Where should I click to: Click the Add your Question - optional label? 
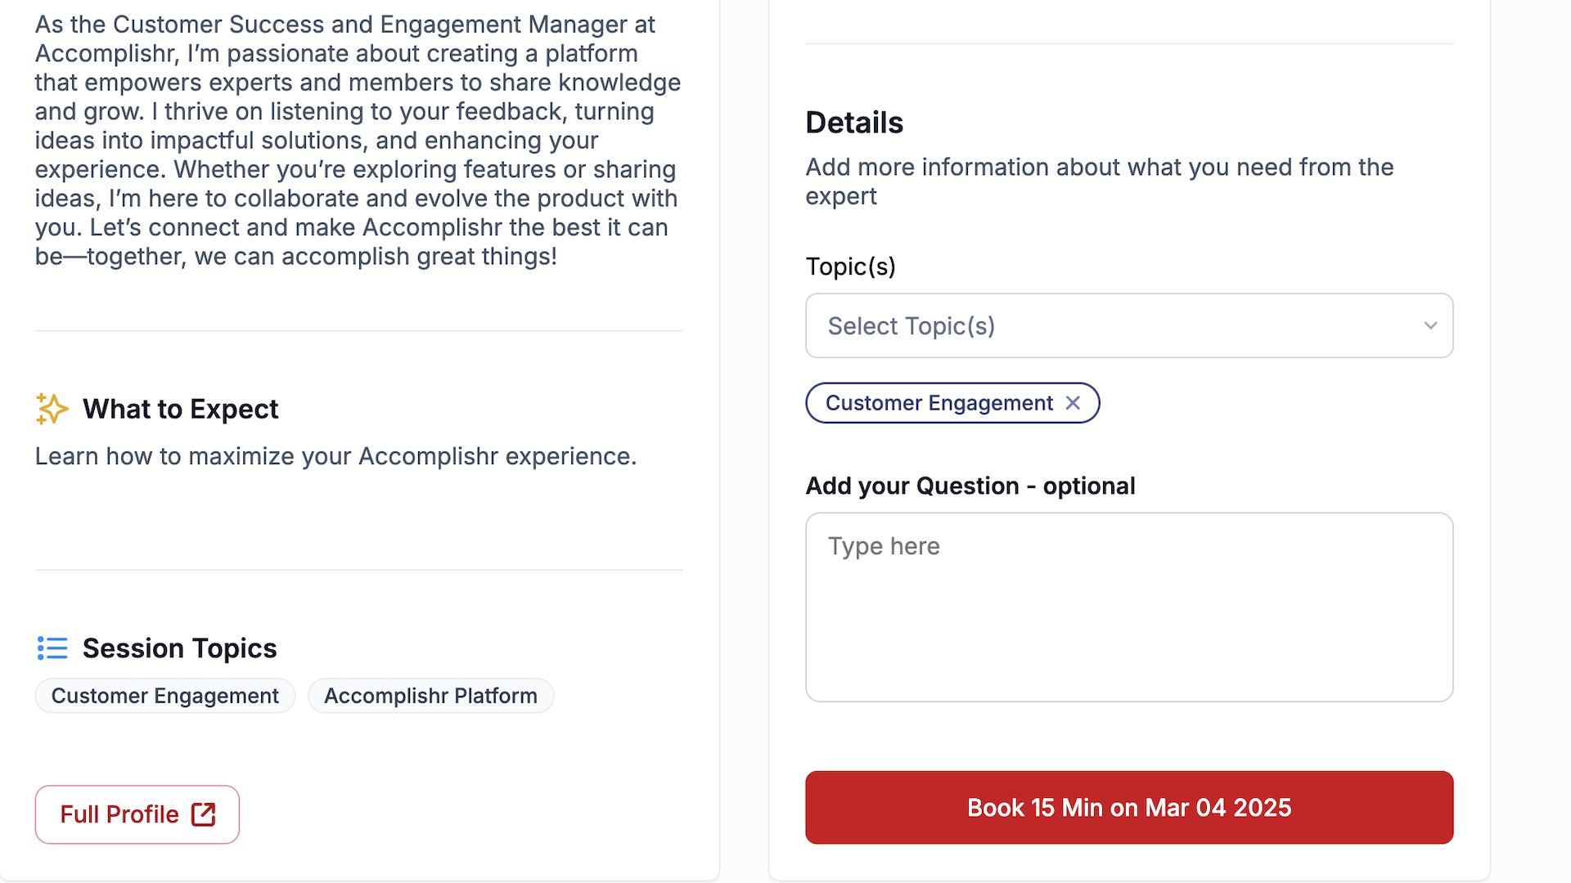click(x=970, y=486)
